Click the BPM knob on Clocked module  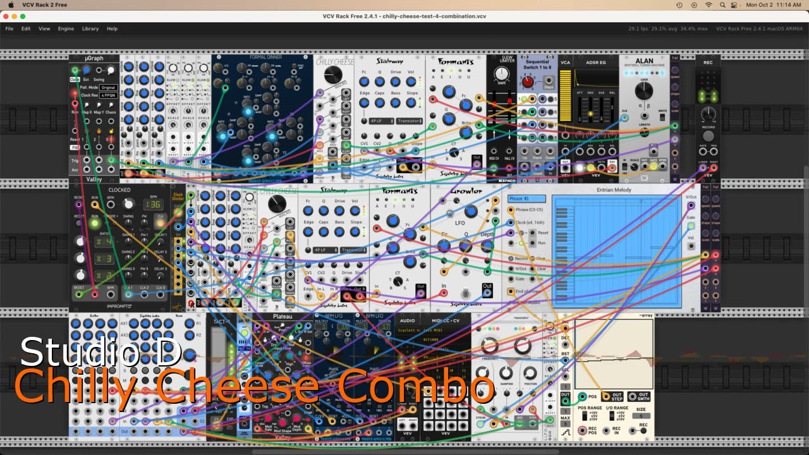(x=129, y=203)
